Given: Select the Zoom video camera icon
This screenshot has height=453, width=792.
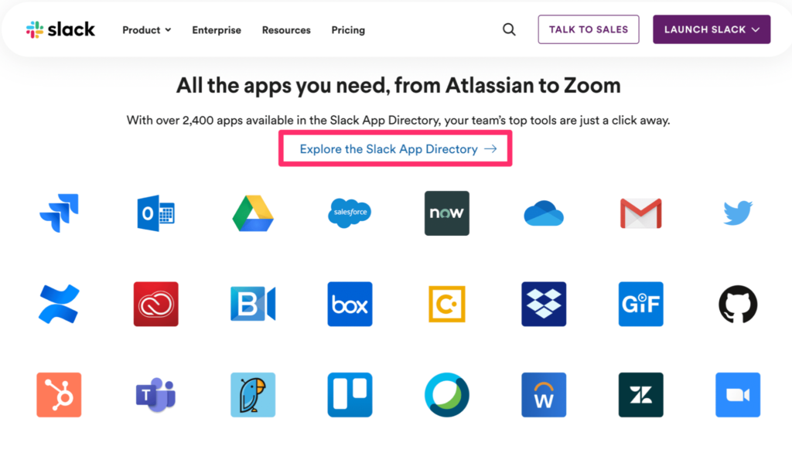Looking at the screenshot, I should (737, 395).
